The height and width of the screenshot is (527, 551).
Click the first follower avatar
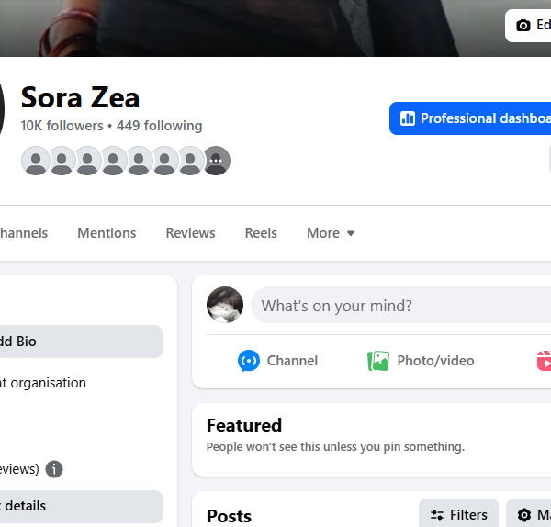(x=36, y=161)
